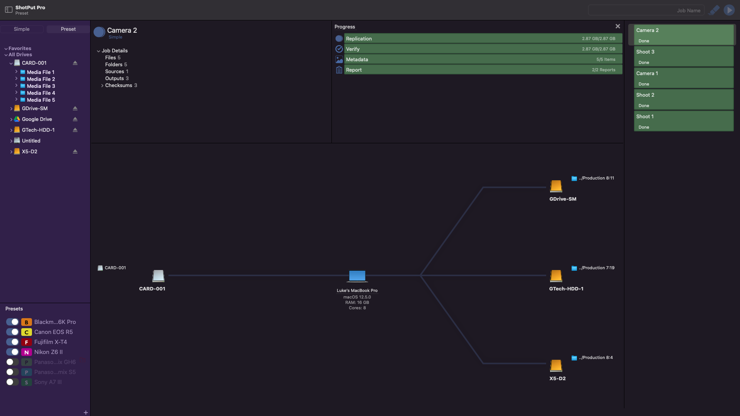Click the Replication progress bar
The width and height of the screenshot is (740, 416).
[x=483, y=39]
